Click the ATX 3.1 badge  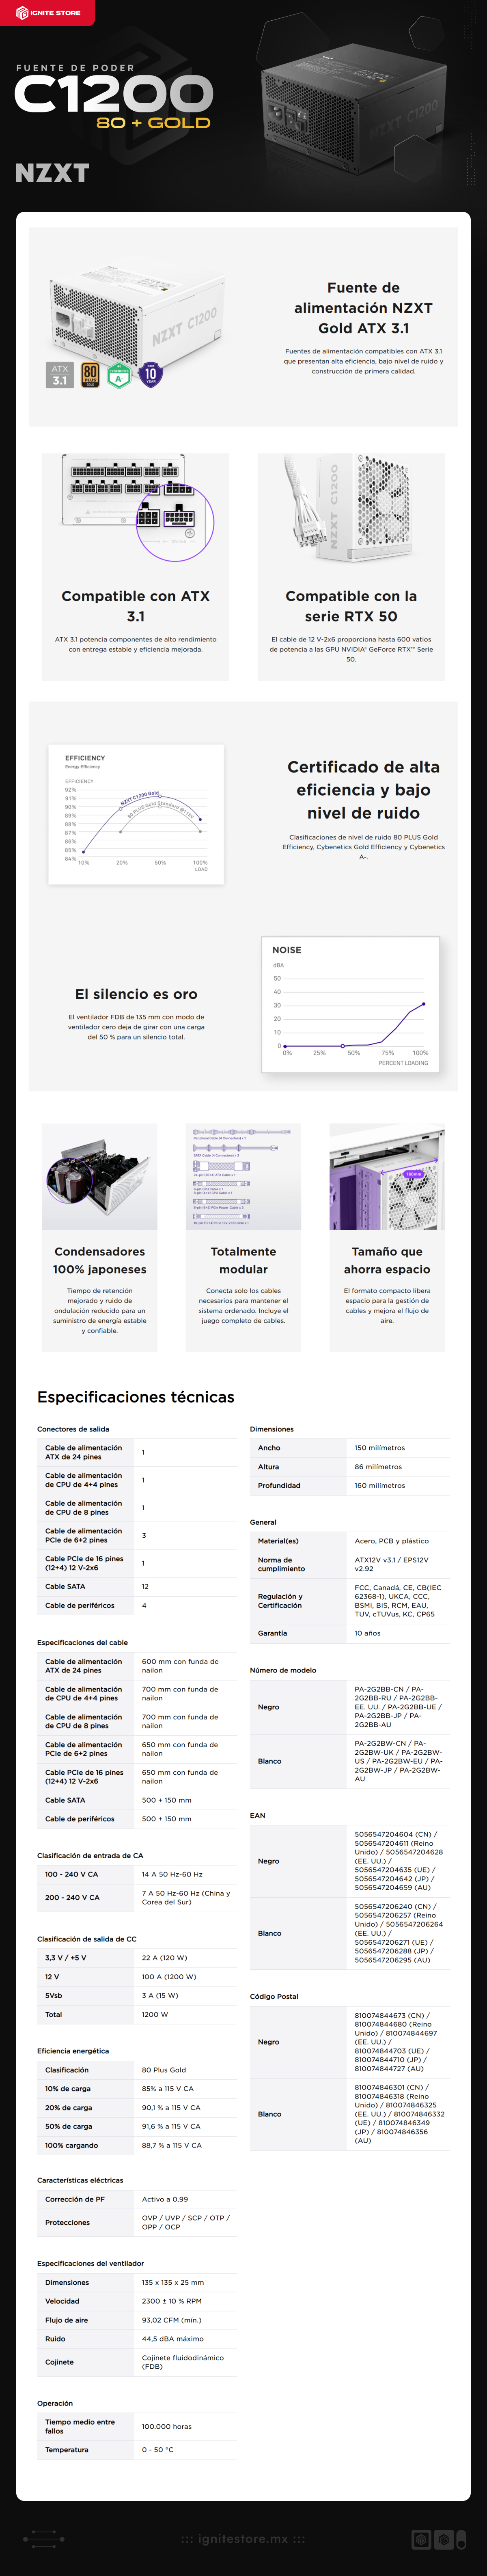[x=60, y=375]
